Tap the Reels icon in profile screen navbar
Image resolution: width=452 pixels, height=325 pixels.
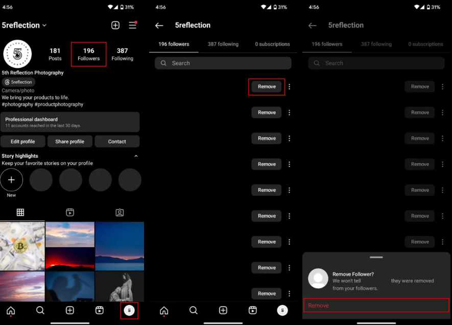pyautogui.click(x=100, y=310)
